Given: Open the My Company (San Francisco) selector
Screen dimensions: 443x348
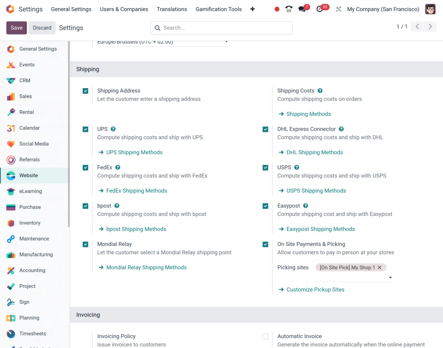Looking at the screenshot, I should click(x=383, y=9).
